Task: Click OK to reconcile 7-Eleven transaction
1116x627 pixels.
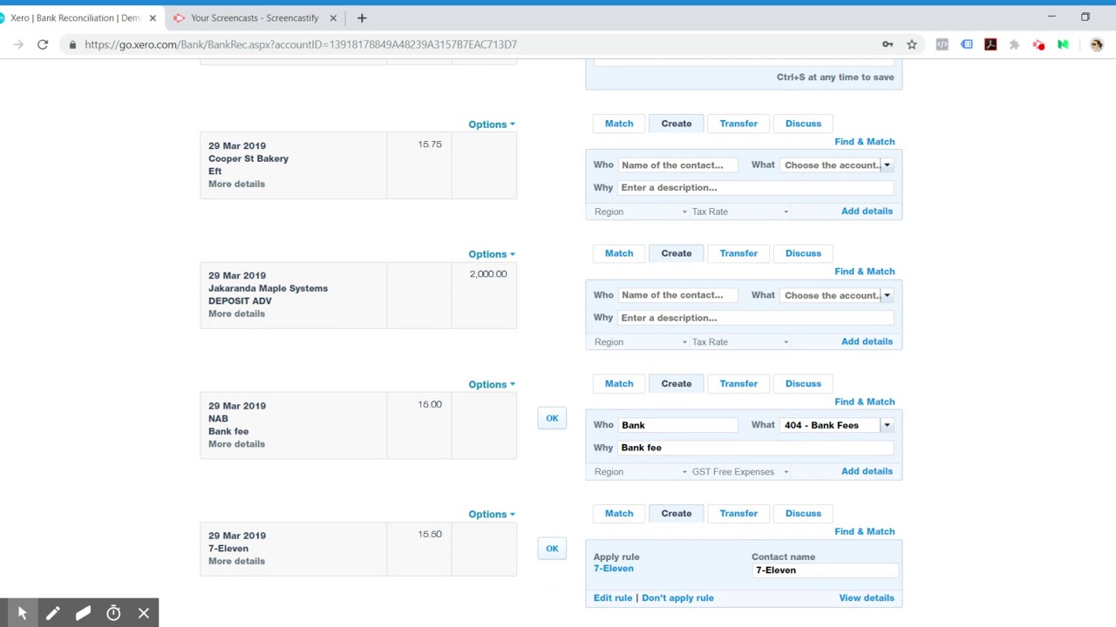Action: pos(552,548)
